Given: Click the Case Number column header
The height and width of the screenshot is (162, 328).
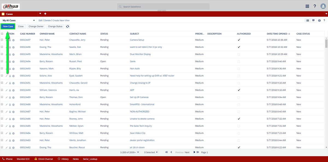Looking at the screenshot, I should click(28, 34).
